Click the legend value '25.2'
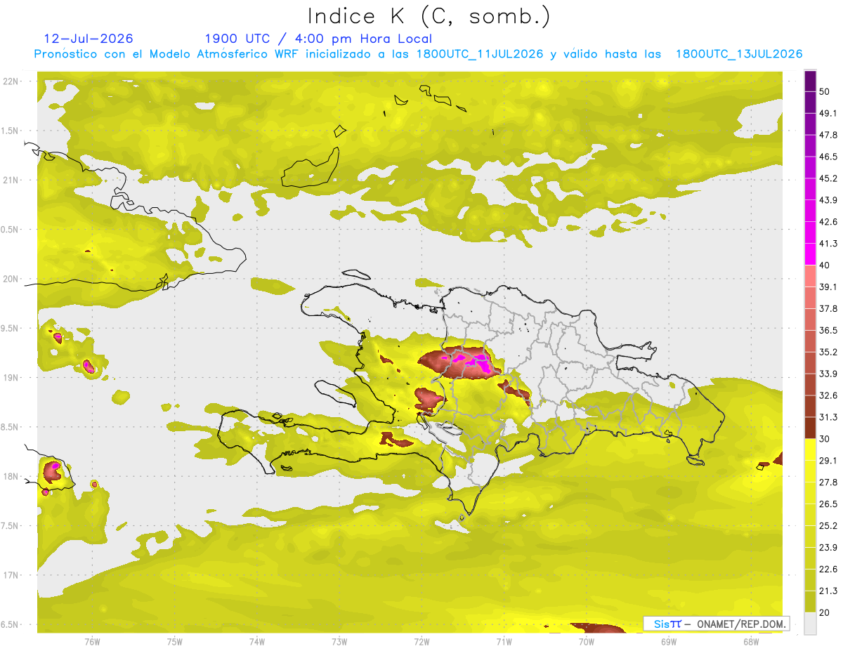 coord(829,526)
